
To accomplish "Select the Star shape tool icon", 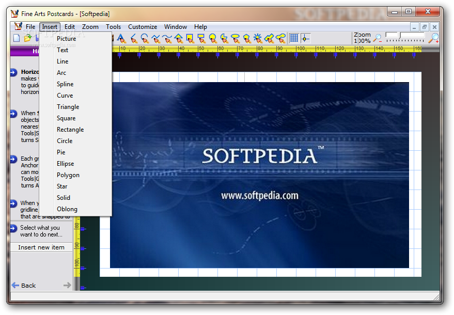I will pos(258,38).
